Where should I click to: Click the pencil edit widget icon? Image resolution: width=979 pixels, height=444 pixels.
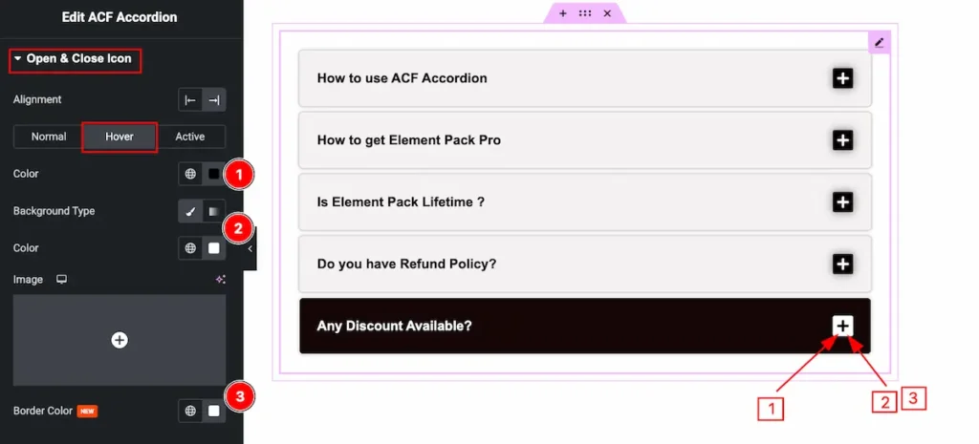pyautogui.click(x=879, y=42)
